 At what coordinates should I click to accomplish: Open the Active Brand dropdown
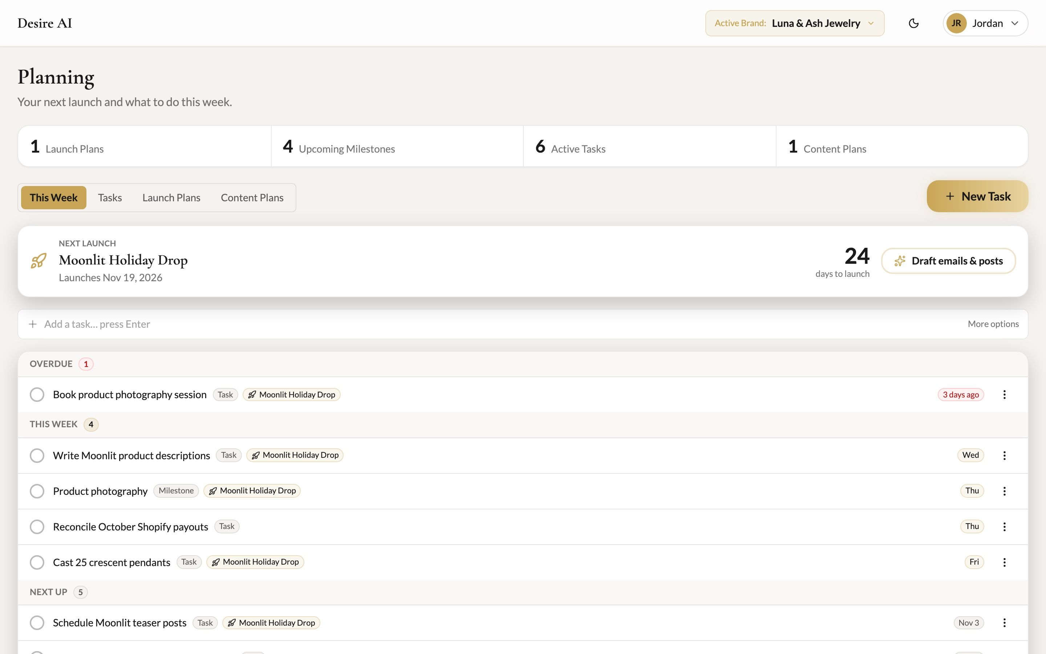coord(794,23)
